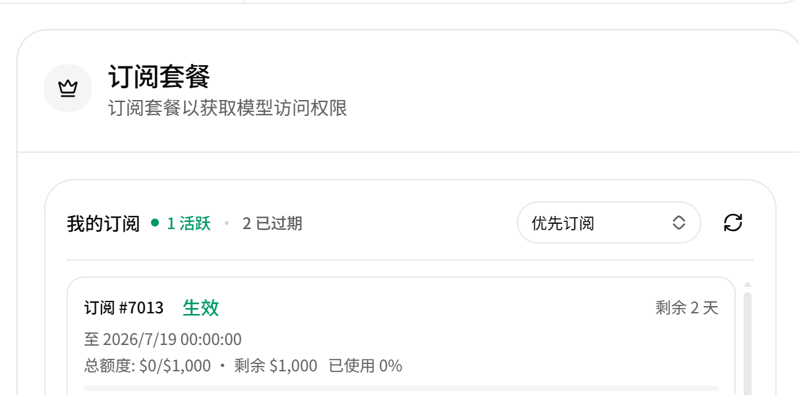Click the green 生效 status label
Image resolution: width=799 pixels, height=395 pixels.
tap(200, 307)
